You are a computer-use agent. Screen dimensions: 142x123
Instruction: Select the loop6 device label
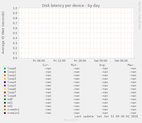click(12, 89)
